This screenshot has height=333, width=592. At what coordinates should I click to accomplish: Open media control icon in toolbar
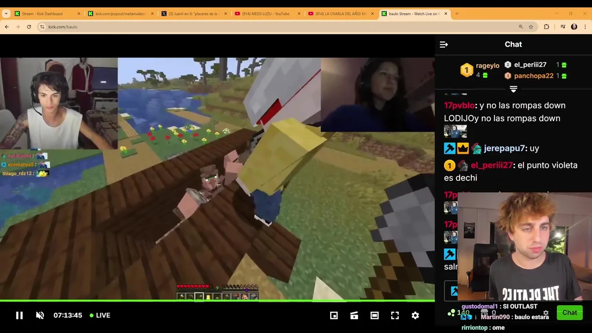coord(563,27)
